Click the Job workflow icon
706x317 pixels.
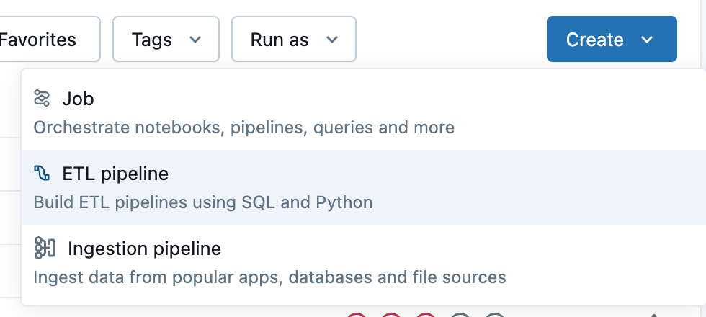[43, 99]
